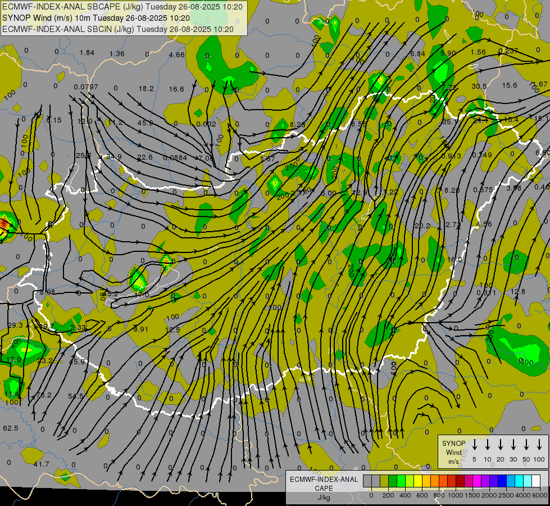
Task: Click the map value 18.2
Action: 146,88
